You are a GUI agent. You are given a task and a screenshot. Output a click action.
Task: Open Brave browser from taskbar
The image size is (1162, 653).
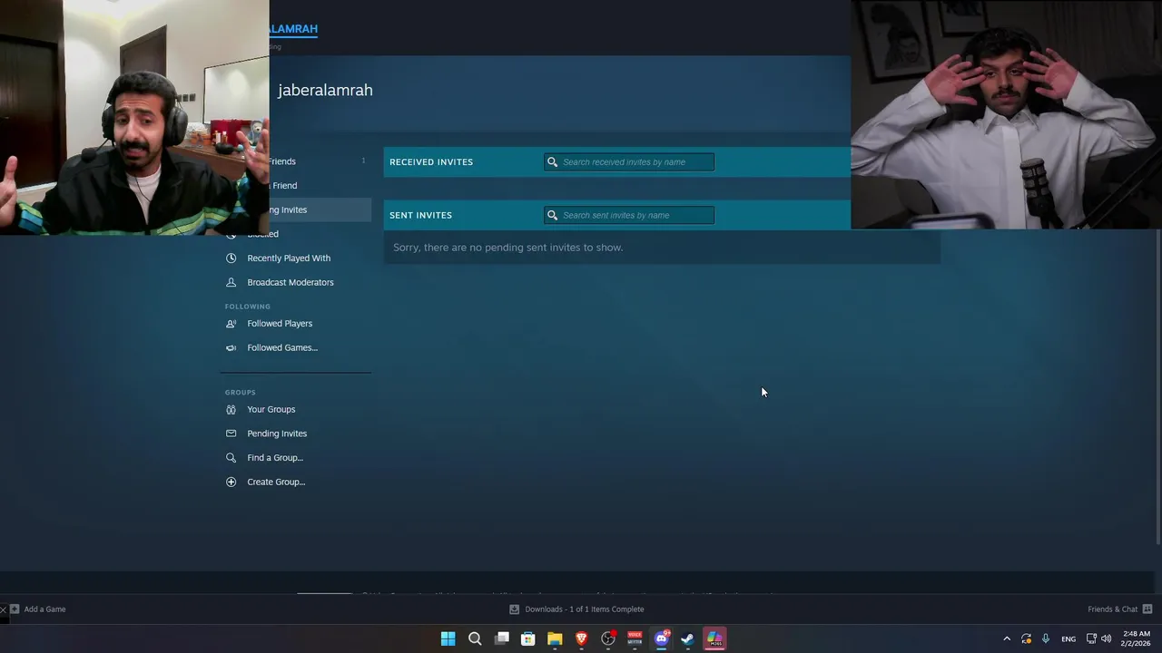[x=581, y=638]
